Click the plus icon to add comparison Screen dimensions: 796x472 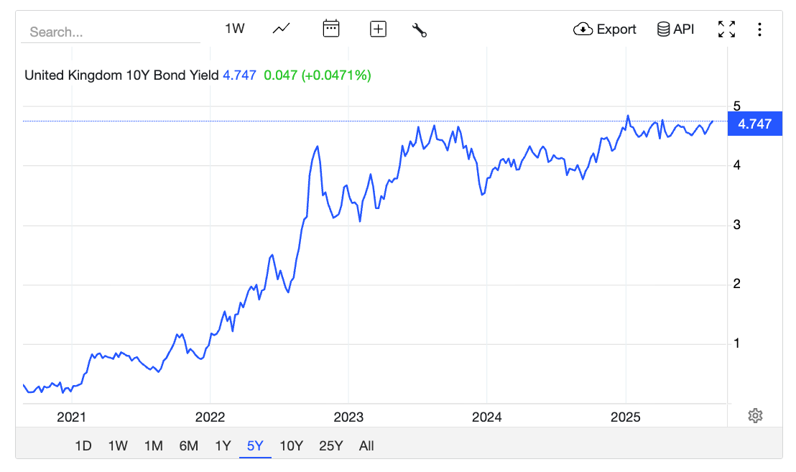click(378, 29)
